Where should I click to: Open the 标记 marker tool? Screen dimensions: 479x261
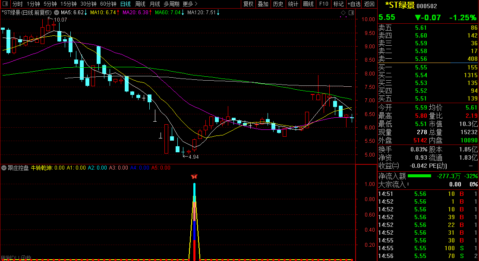click(x=338, y=4)
